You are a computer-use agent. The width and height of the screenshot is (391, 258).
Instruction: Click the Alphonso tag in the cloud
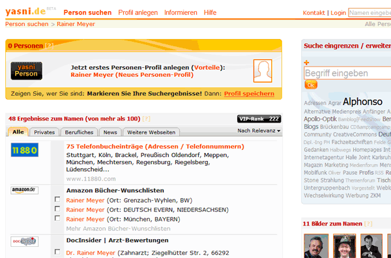(x=362, y=102)
